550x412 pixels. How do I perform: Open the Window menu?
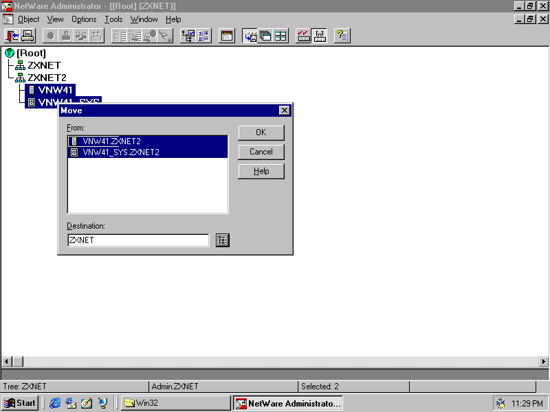click(x=144, y=19)
